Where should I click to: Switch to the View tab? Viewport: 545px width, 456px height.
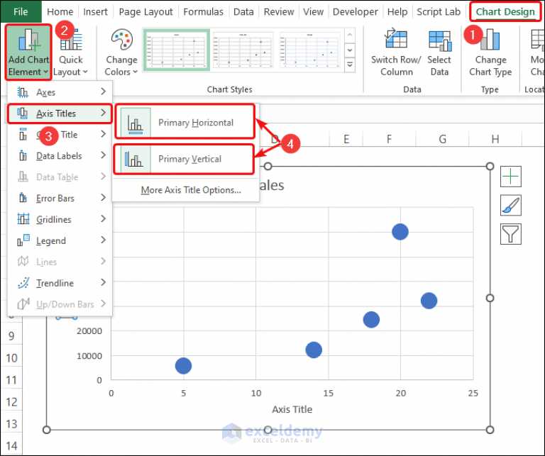coord(313,12)
